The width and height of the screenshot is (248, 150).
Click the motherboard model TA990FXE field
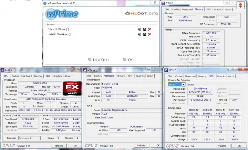coord(121,88)
